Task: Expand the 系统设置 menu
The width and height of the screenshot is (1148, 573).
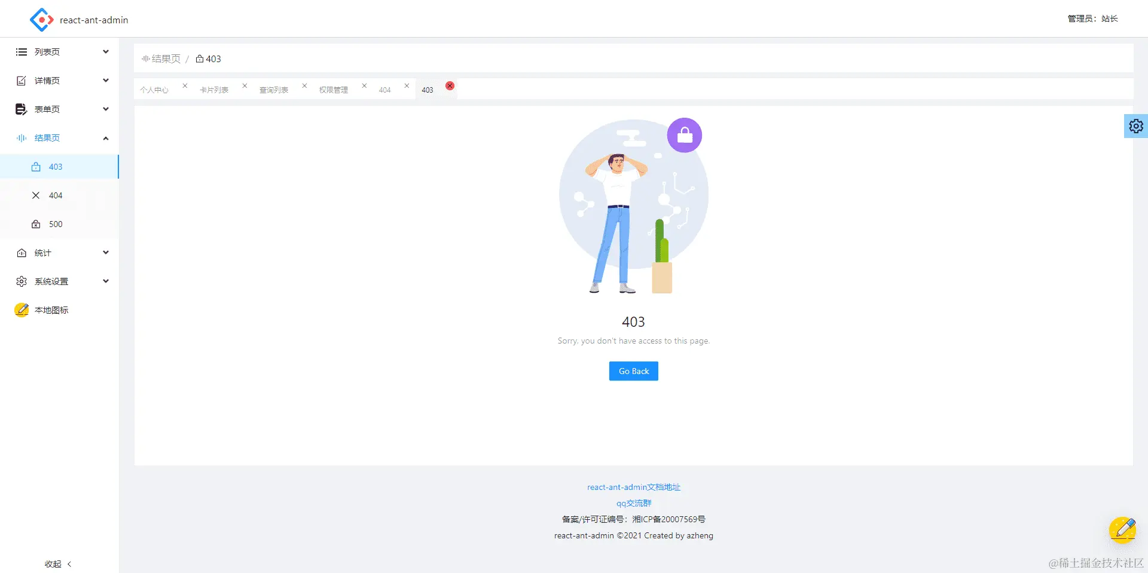Action: pos(105,281)
